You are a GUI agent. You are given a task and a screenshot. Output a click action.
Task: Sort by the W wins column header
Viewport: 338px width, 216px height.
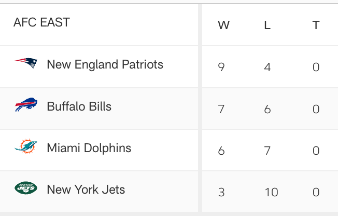coord(223,25)
